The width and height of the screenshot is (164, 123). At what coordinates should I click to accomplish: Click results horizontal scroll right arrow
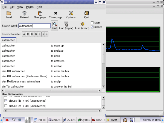100,90
